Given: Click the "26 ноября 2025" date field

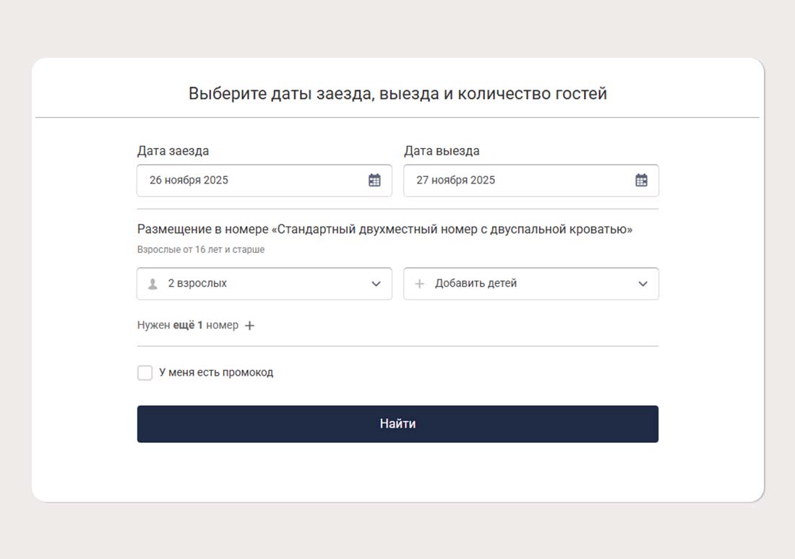Looking at the screenshot, I should pos(189,181).
